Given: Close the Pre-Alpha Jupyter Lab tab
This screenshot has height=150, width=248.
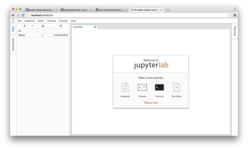Looking at the screenshot, I should (x=161, y=10).
